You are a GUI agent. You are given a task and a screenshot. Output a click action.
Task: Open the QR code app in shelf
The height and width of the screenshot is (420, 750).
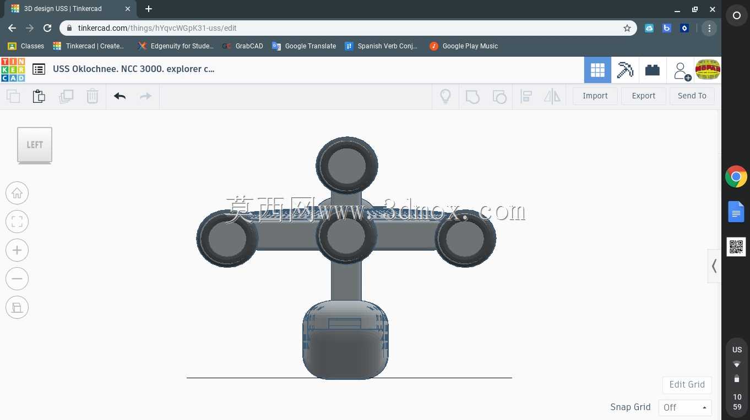tap(736, 247)
